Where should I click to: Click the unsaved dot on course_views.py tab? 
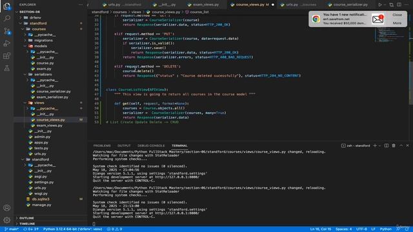272,5
